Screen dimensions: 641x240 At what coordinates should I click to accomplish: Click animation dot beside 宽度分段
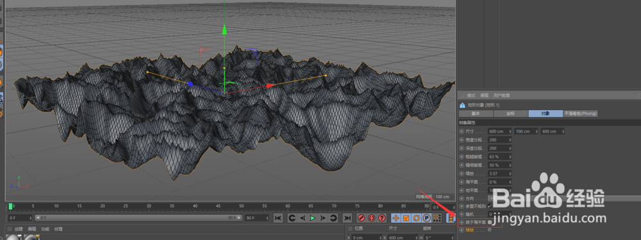tap(462, 140)
